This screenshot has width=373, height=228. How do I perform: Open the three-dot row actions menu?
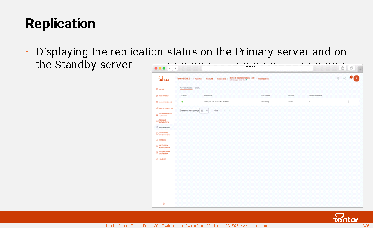click(348, 102)
